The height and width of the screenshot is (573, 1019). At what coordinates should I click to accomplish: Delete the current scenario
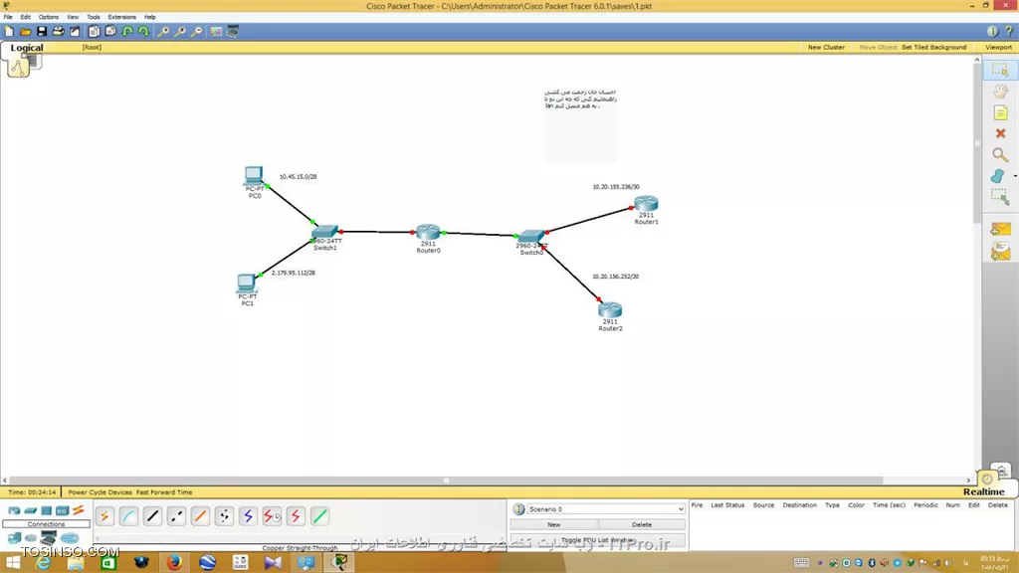pos(642,524)
